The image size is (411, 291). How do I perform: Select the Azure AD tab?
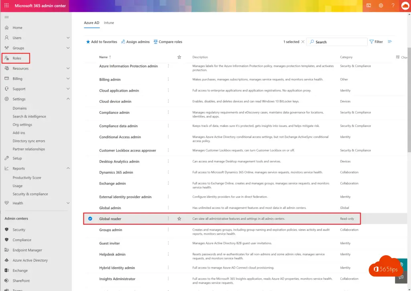click(92, 23)
